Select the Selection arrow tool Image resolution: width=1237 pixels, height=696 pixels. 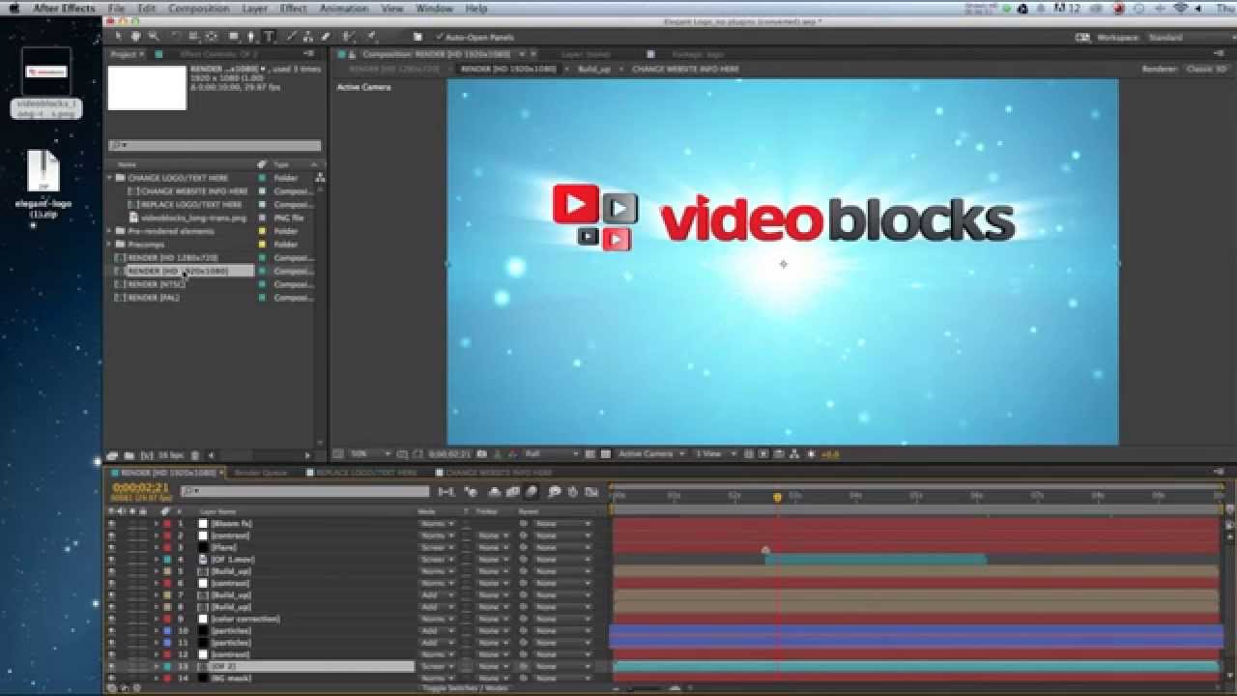point(118,37)
